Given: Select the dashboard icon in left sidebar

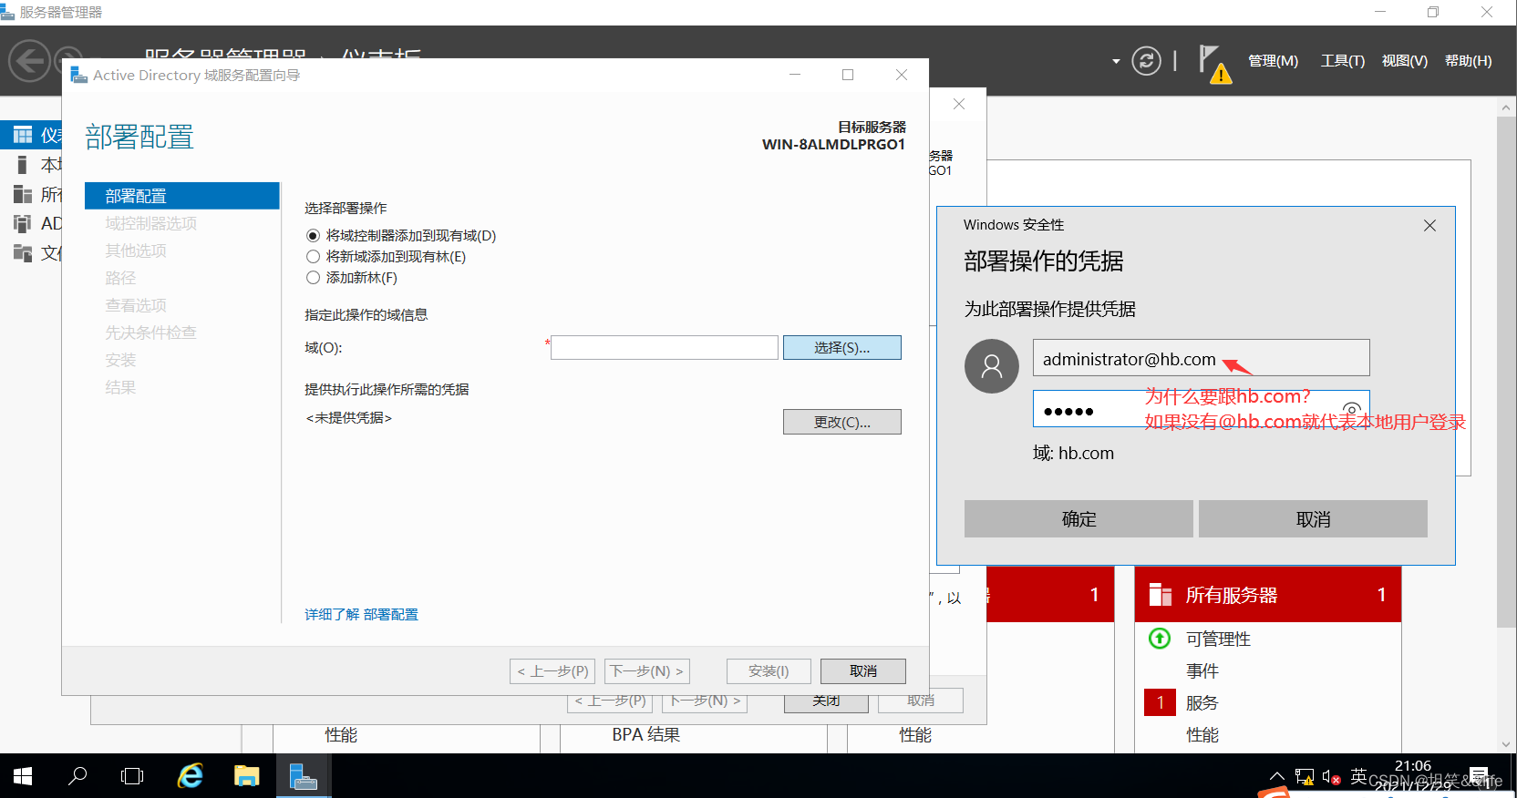Looking at the screenshot, I should click(23, 135).
